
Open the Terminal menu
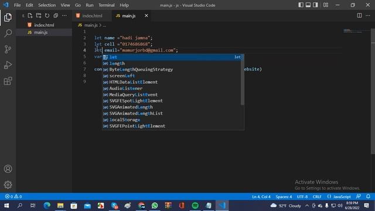pos(107,5)
